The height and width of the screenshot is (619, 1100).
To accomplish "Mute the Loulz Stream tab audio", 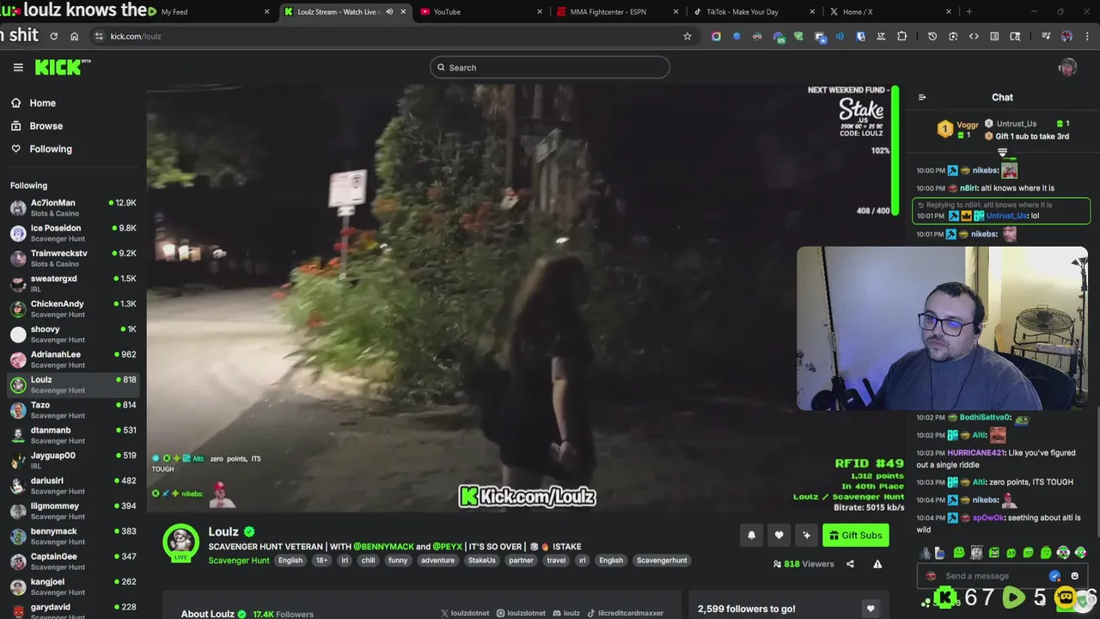I will (x=389, y=12).
